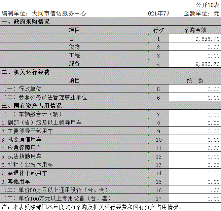Click row number 17 cell

click(158, 199)
